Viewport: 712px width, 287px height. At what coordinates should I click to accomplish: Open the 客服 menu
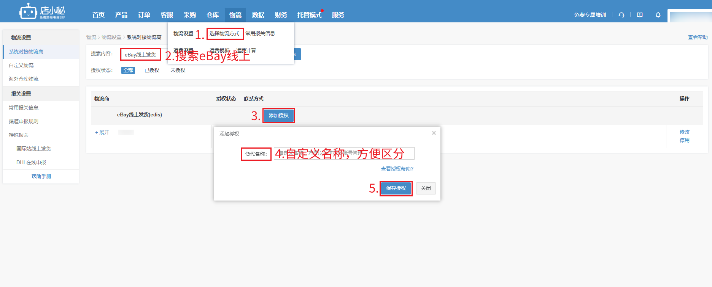pos(167,15)
